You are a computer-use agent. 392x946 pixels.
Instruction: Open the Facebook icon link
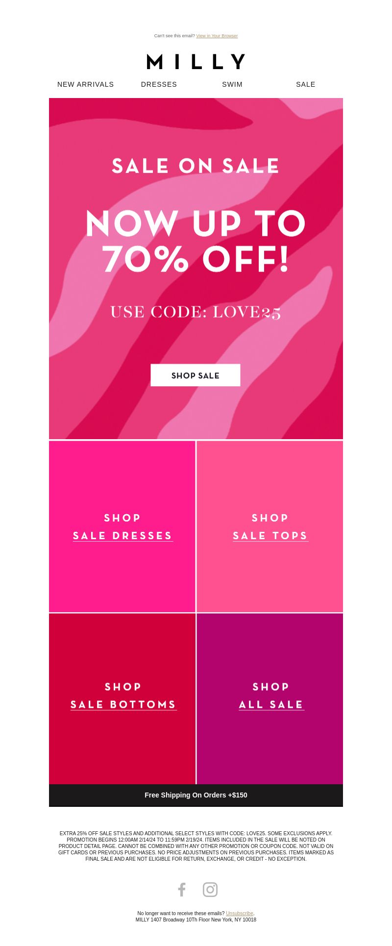(x=182, y=890)
